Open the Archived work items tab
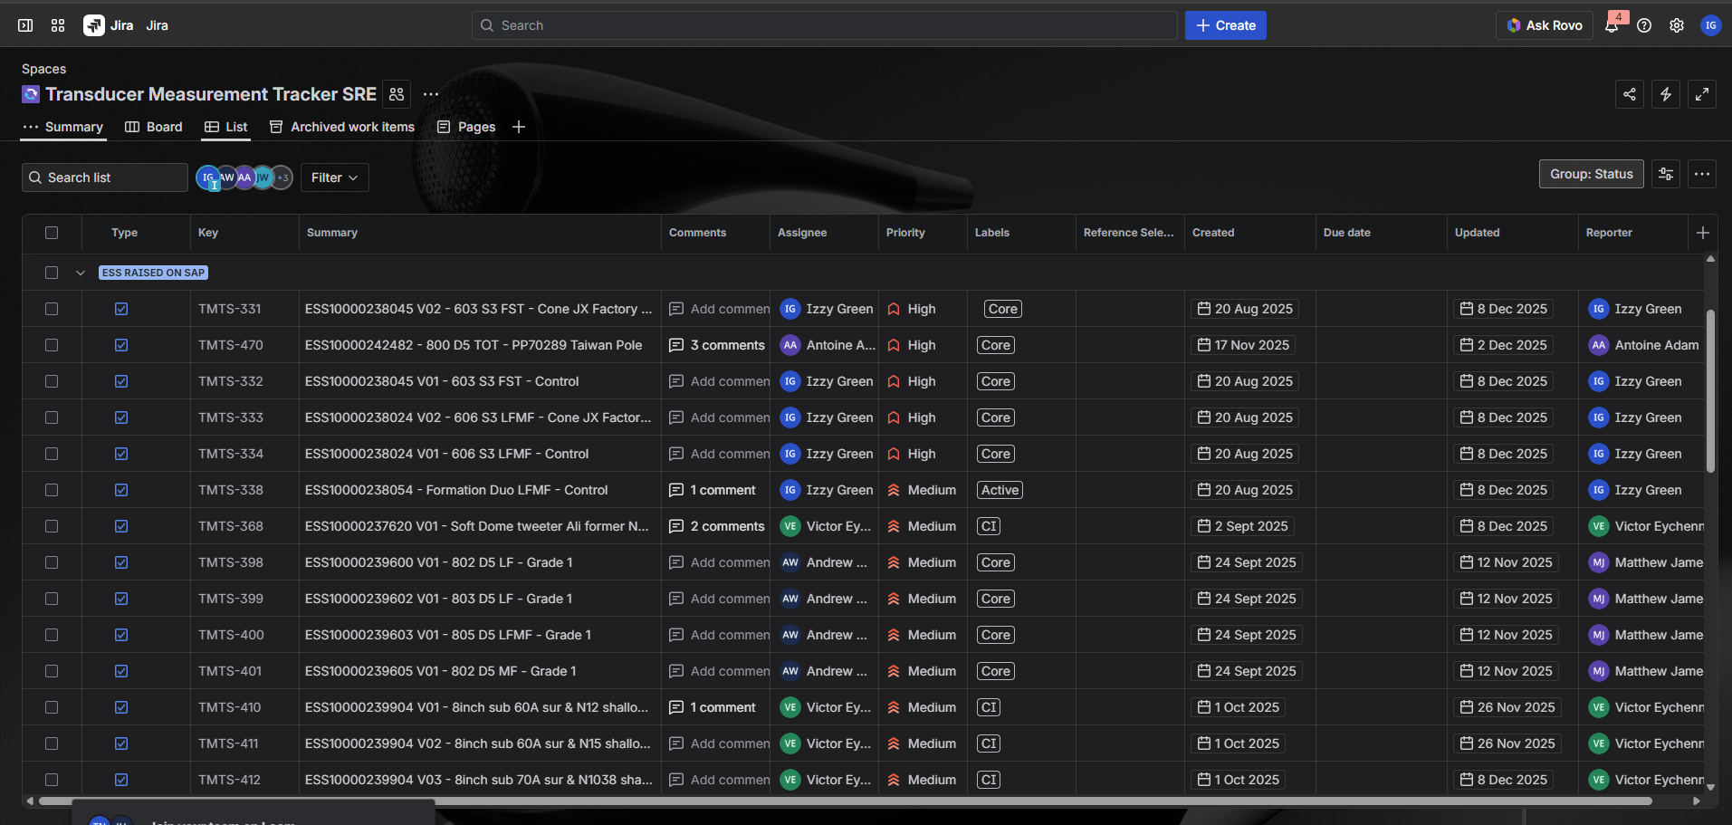Viewport: 1732px width, 825px height. [x=342, y=127]
